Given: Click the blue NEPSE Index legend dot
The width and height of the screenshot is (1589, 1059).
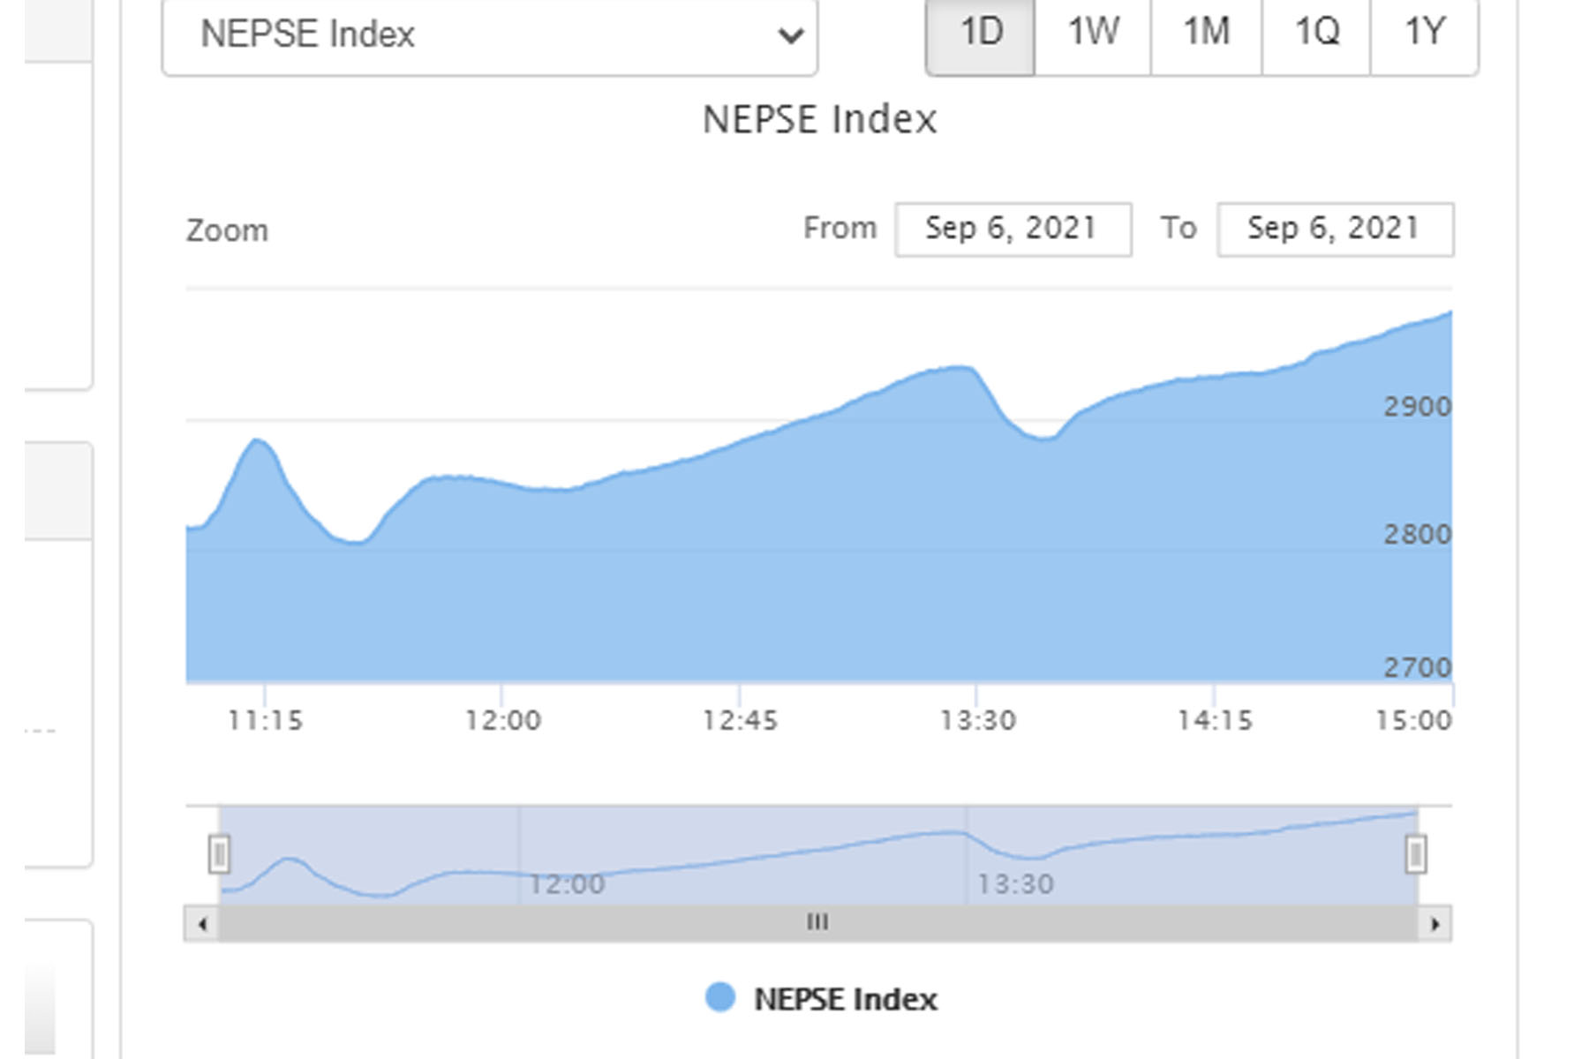Looking at the screenshot, I should point(720,998).
